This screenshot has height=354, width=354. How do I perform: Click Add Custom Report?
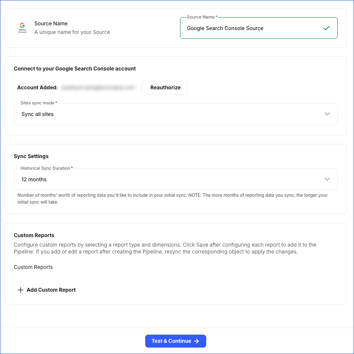tap(47, 290)
